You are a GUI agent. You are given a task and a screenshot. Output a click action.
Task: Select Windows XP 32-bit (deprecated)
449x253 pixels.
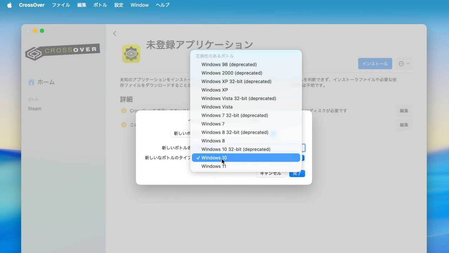coord(246,82)
